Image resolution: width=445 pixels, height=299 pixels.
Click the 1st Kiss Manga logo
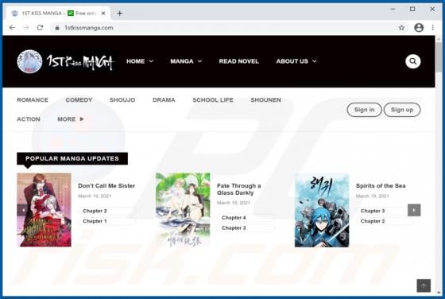click(x=65, y=61)
